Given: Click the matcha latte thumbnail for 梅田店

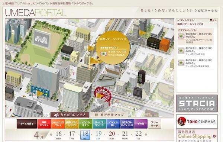Looking at the screenshot, I should 181,51.
